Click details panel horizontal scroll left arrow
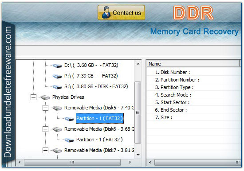Screen dimensions: 244x171 pos(150,162)
